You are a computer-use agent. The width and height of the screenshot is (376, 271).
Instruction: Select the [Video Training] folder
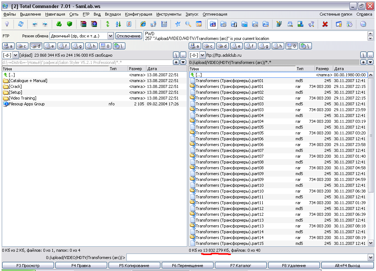click(94, 98)
